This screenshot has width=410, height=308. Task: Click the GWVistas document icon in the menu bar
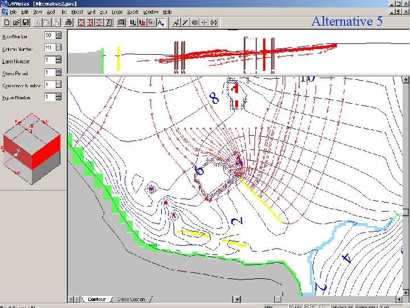pyautogui.click(x=5, y=12)
